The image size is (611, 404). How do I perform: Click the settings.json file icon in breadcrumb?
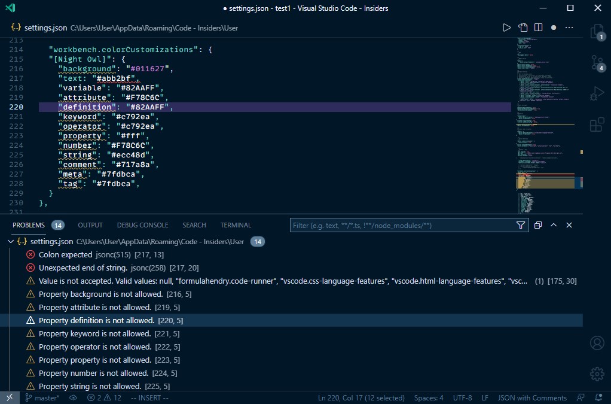pos(16,28)
